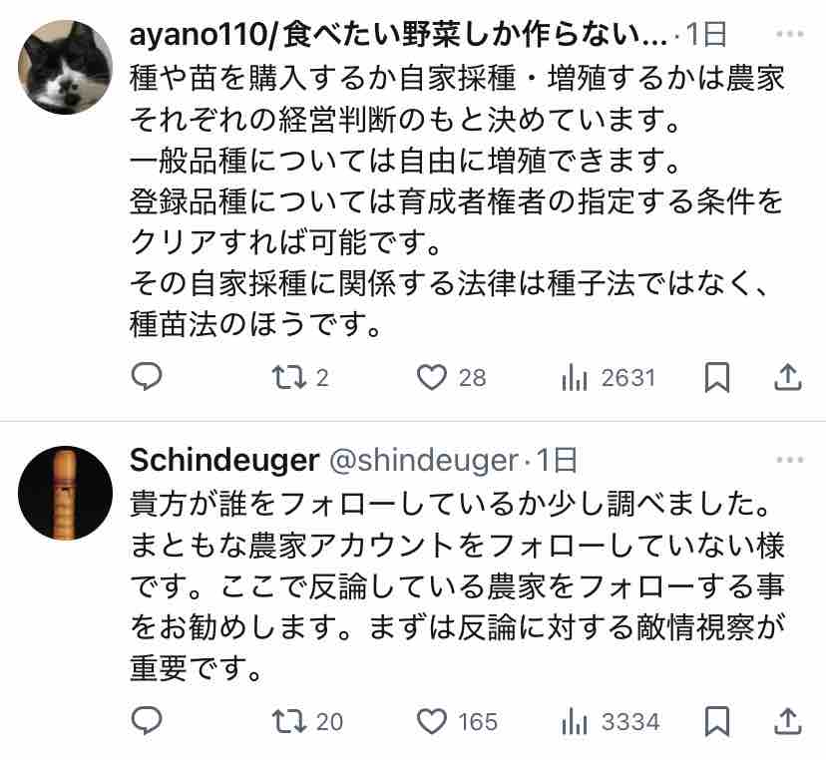Reply to ayano110's tweet
Image resolution: width=826 pixels, height=760 pixels.
[147, 377]
